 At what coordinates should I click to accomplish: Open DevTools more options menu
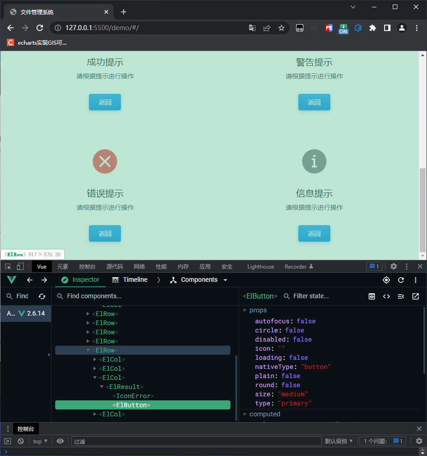(x=406, y=266)
